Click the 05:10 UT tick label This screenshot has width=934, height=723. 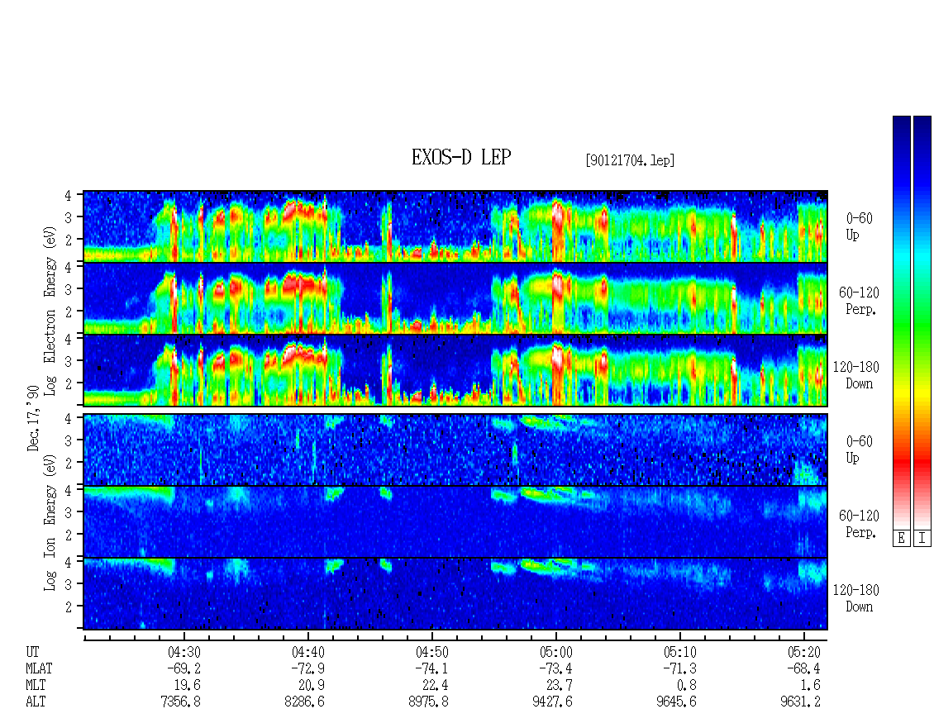[x=679, y=652]
